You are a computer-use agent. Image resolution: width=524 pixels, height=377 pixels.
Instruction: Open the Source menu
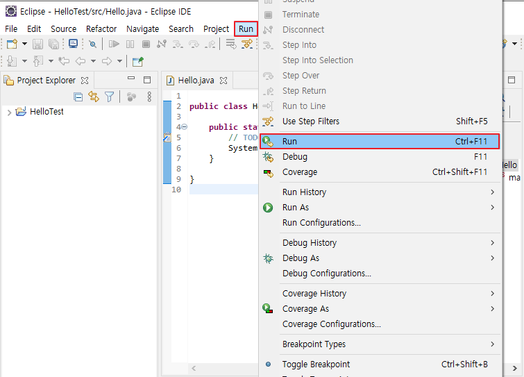tap(63, 29)
